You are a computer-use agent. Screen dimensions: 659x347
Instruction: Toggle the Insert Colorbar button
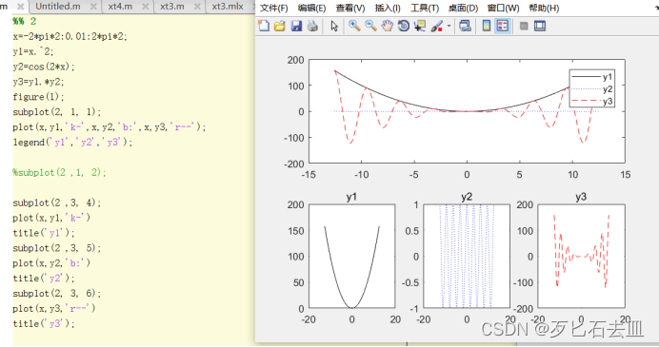(487, 26)
